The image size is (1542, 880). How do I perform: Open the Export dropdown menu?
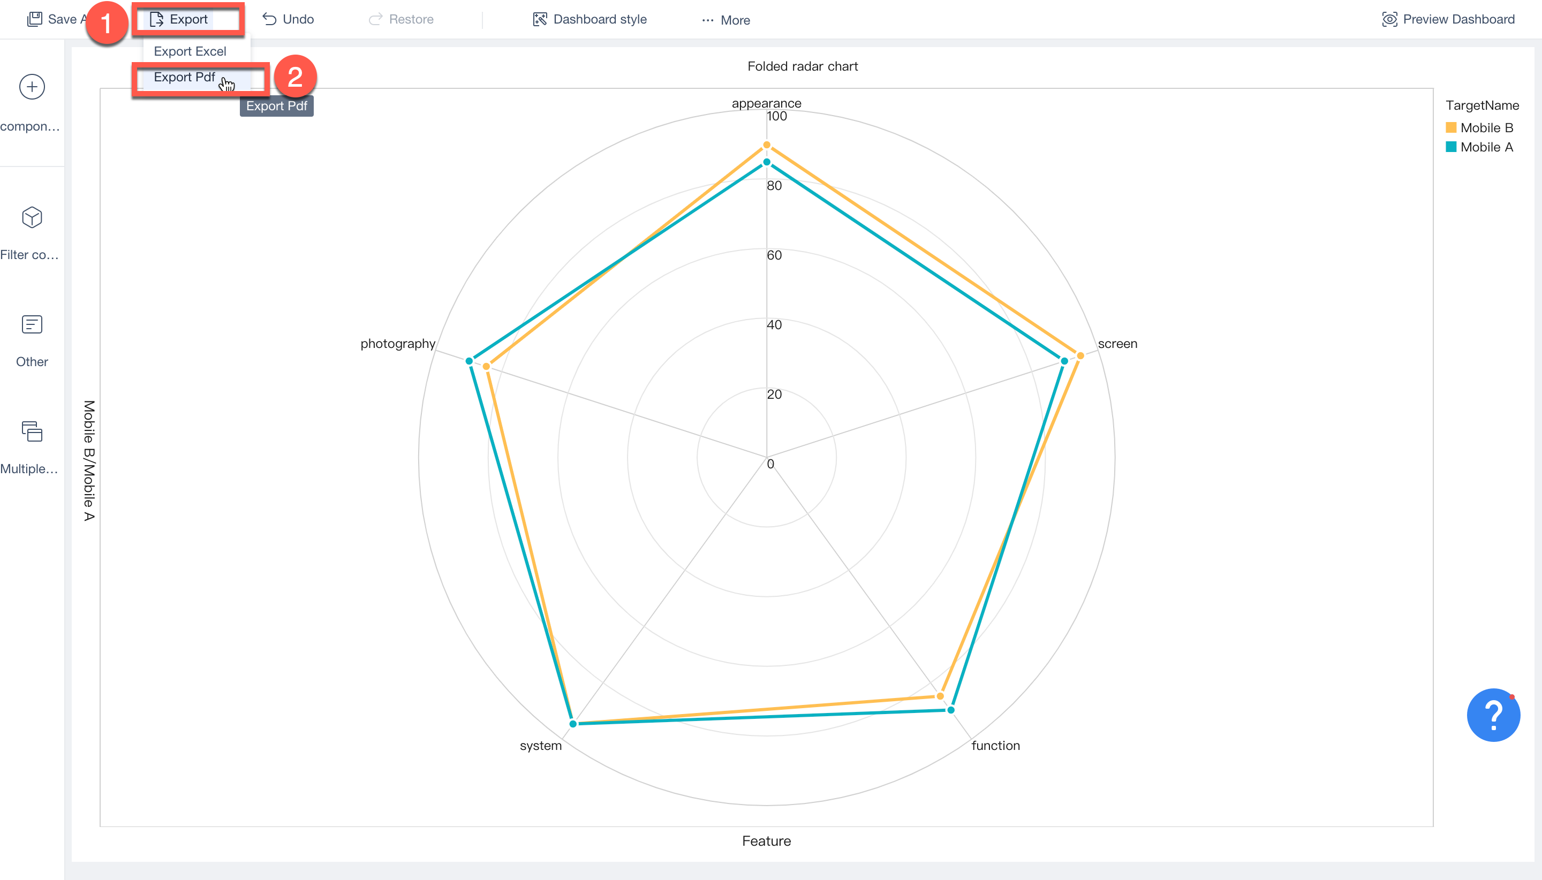(x=188, y=19)
